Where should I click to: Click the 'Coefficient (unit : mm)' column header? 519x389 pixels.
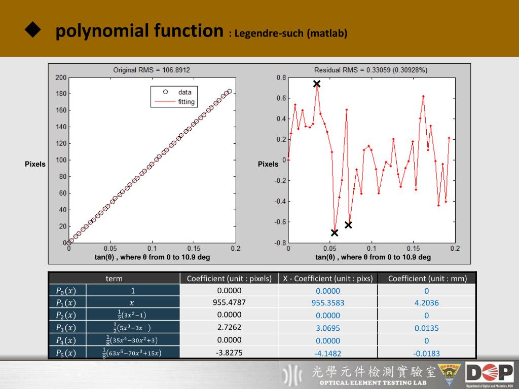(427, 278)
